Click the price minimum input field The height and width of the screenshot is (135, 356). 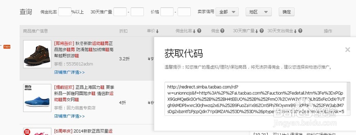(x=167, y=12)
